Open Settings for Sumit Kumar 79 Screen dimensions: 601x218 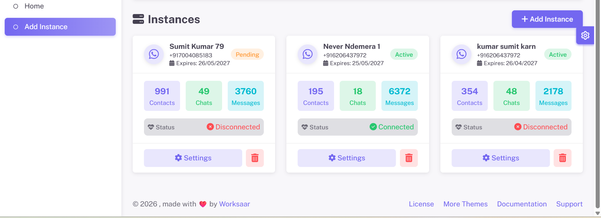point(193,158)
